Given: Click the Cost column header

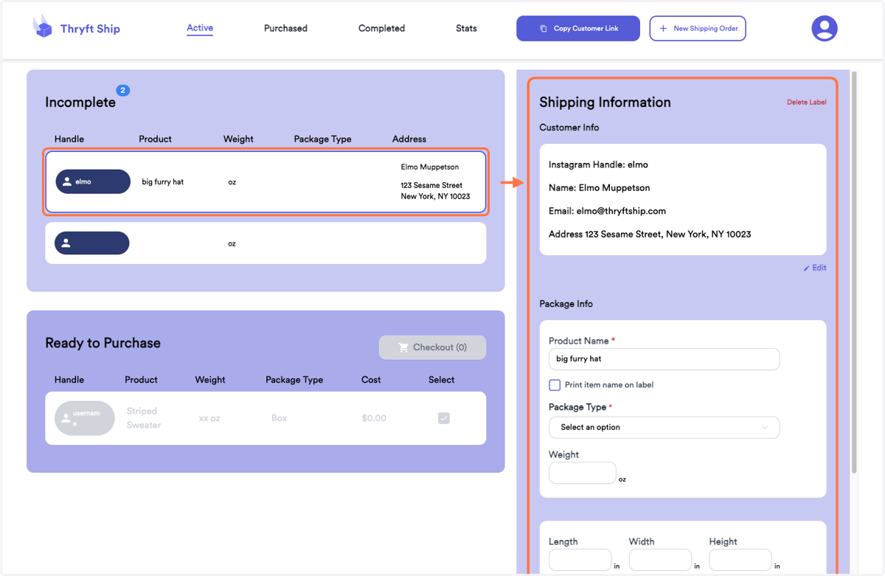Looking at the screenshot, I should (x=371, y=380).
